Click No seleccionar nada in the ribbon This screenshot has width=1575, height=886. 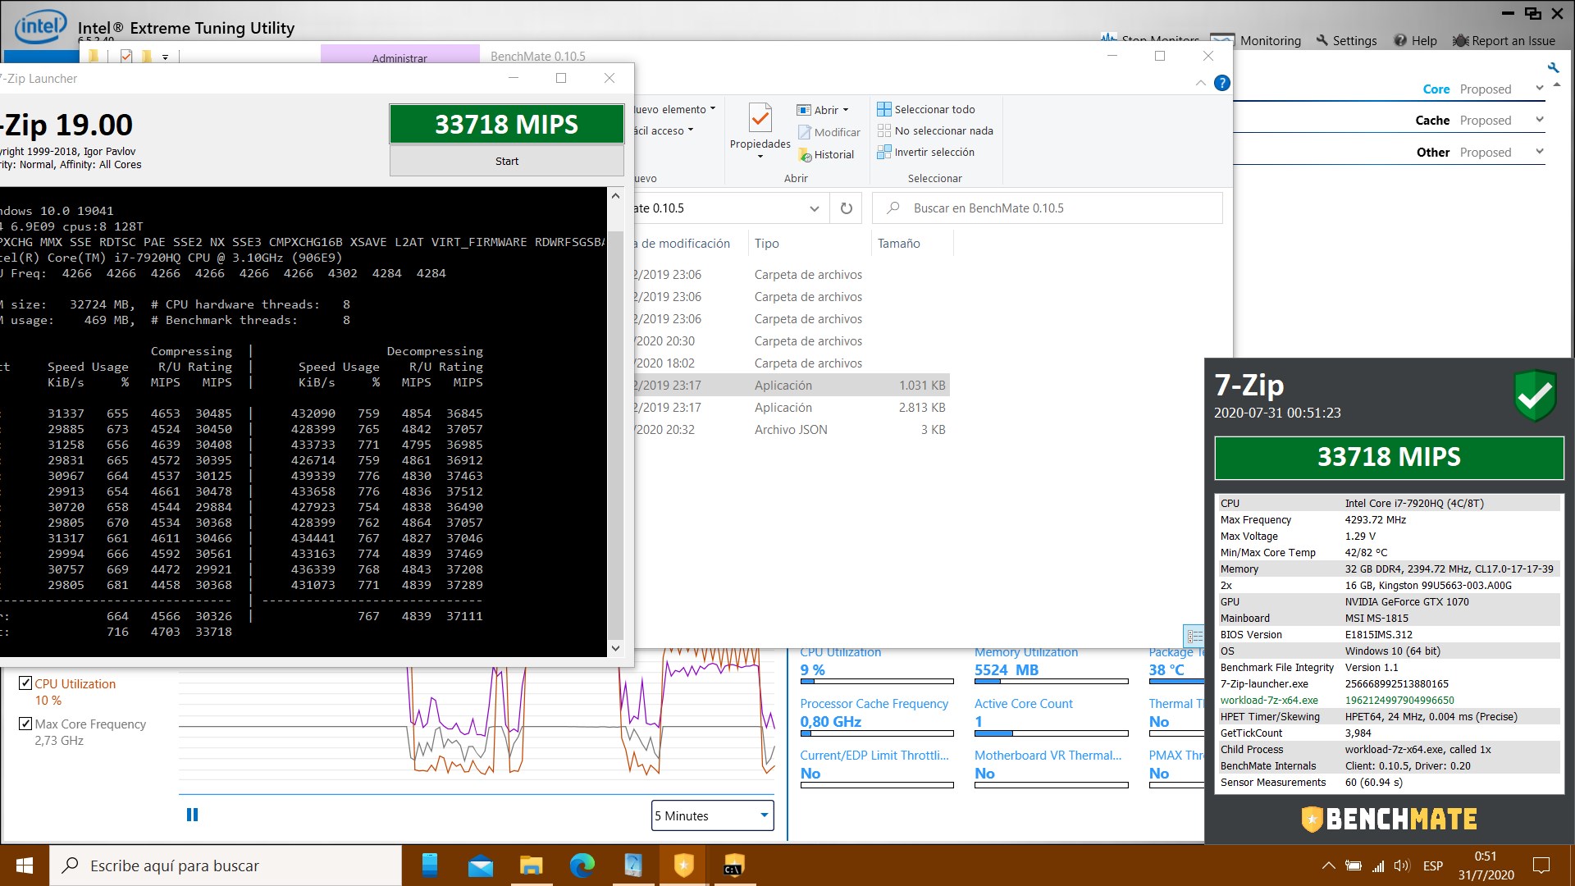pos(935,130)
